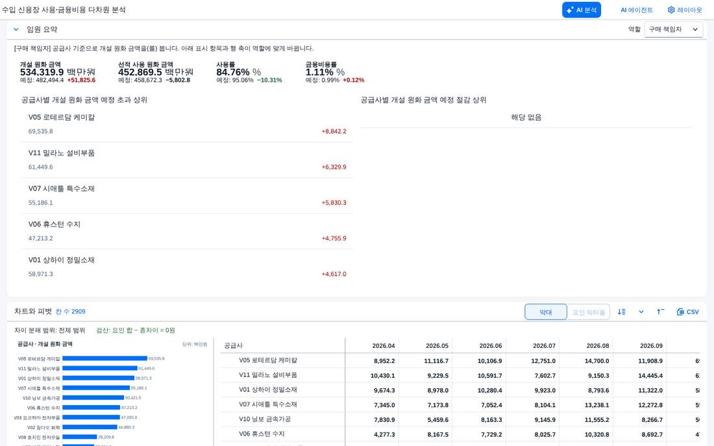The image size is (714, 446).
Task: Click the up arrow collapse icon
Action: 660,312
